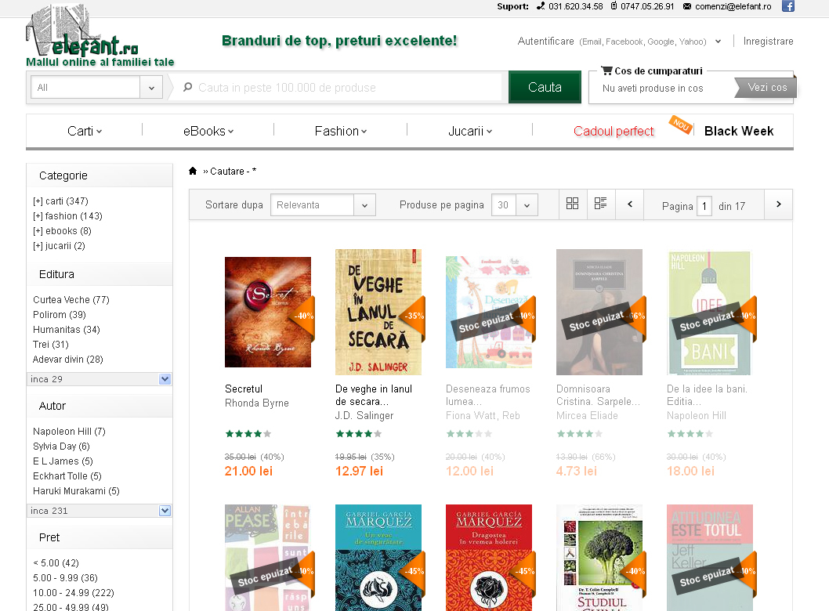Click author J.D. Salinger link
Screen dimensions: 829x611
[x=364, y=415]
